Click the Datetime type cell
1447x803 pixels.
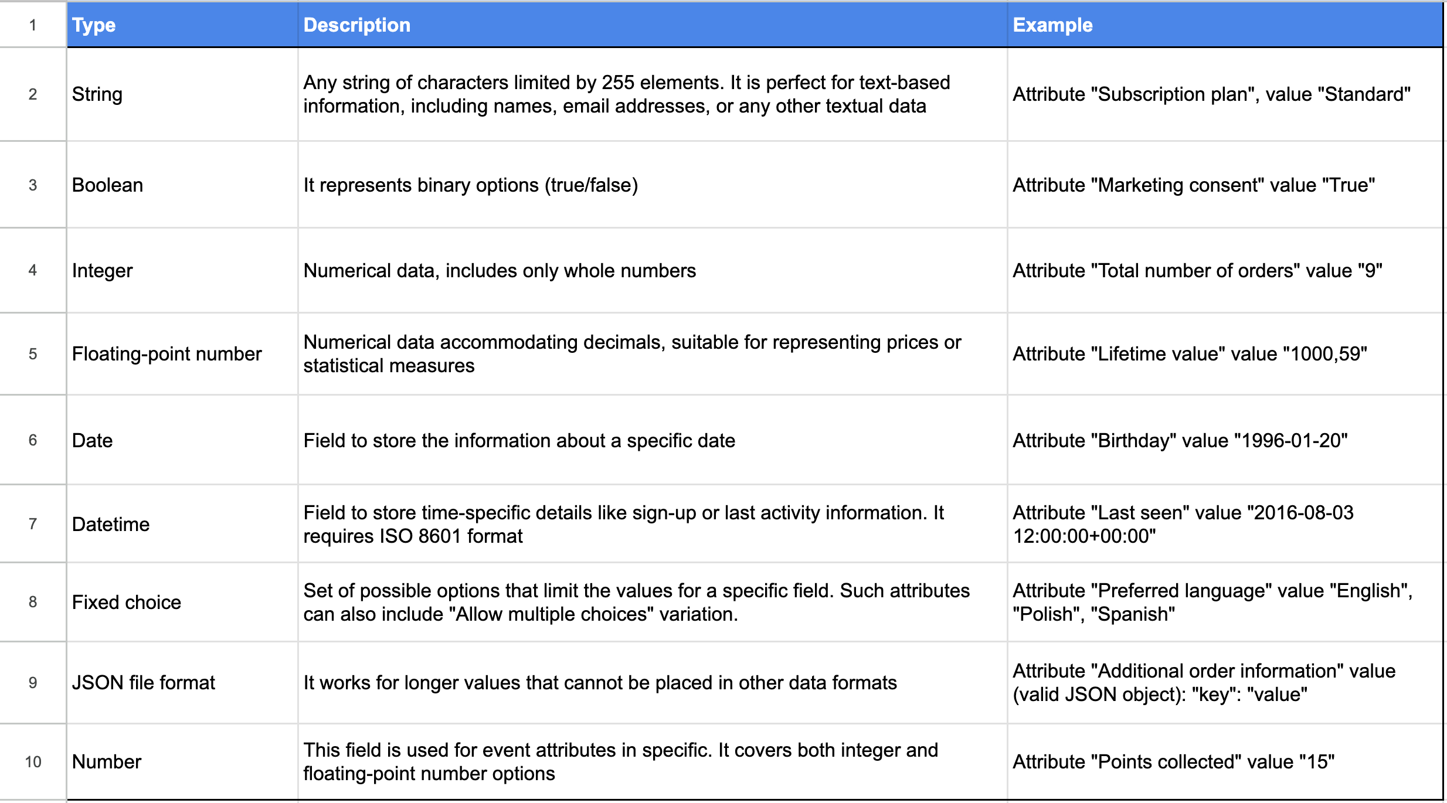pos(182,524)
